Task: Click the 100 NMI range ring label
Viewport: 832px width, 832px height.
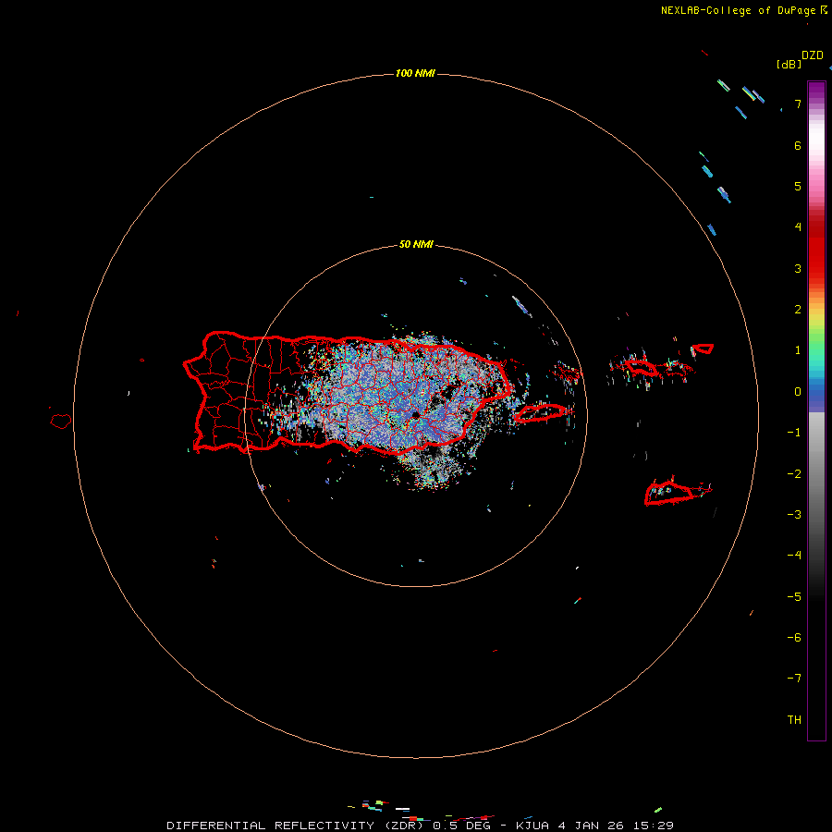Action: coord(415,73)
